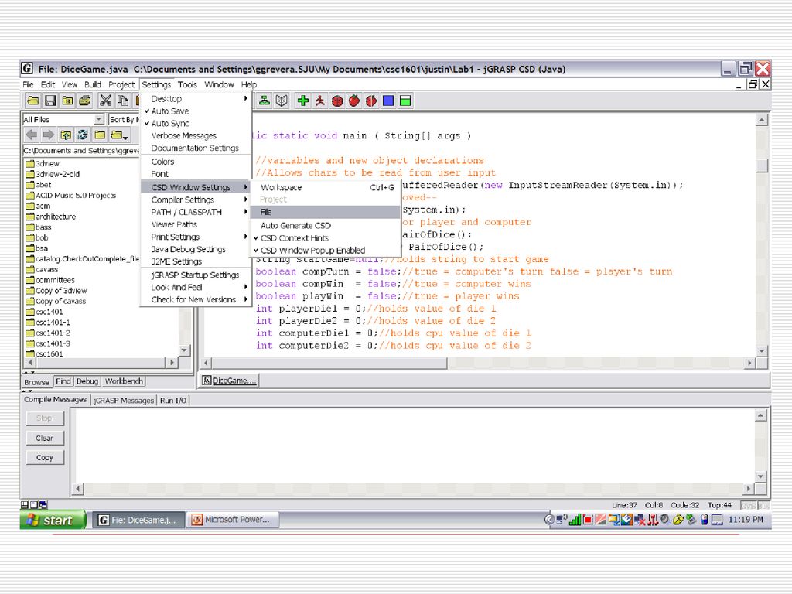792x594 pixels.
Task: Select the DiceGame file tab below editor
Action: point(230,381)
